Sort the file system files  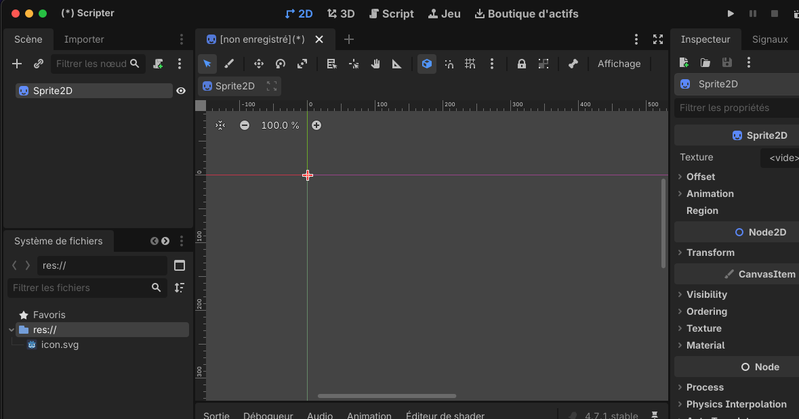coord(180,288)
